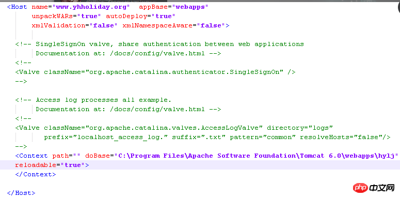Click the closing </Context> tag
The width and height of the screenshot is (400, 198).
click(36, 174)
